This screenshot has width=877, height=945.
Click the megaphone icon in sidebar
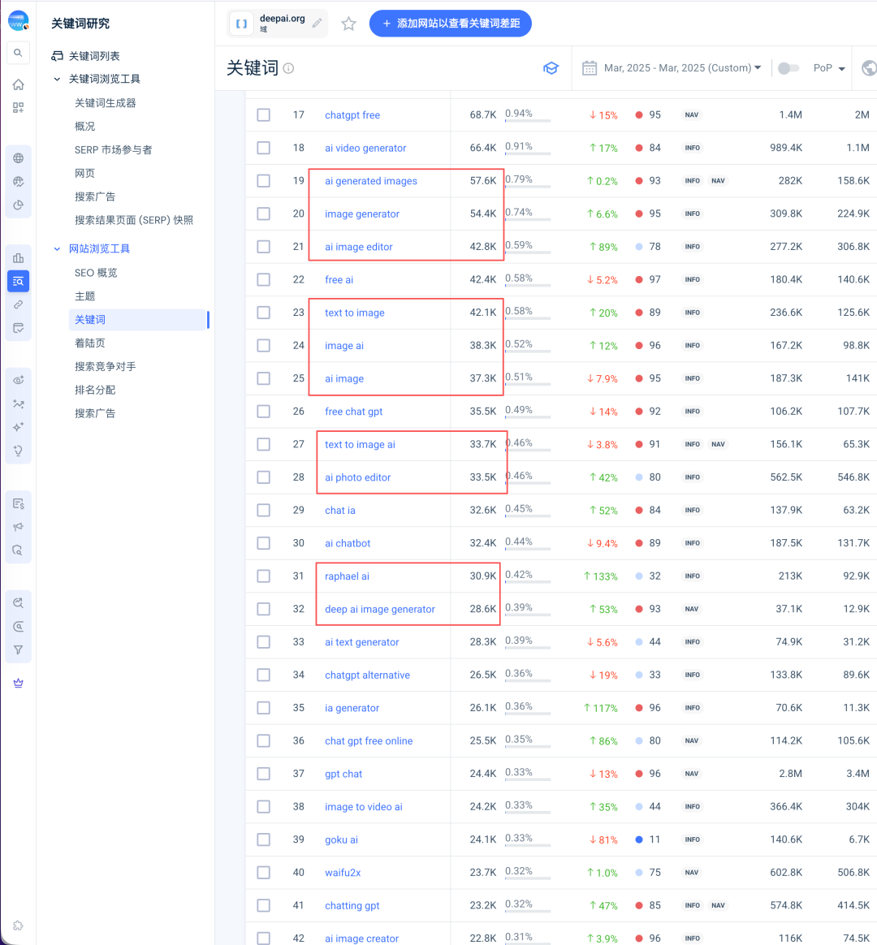(x=18, y=528)
